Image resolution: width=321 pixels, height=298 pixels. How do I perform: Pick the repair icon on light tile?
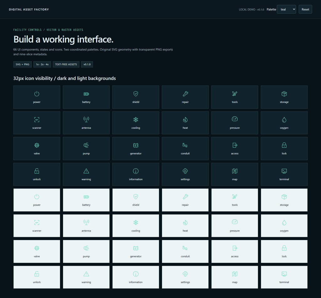tap(185, 197)
